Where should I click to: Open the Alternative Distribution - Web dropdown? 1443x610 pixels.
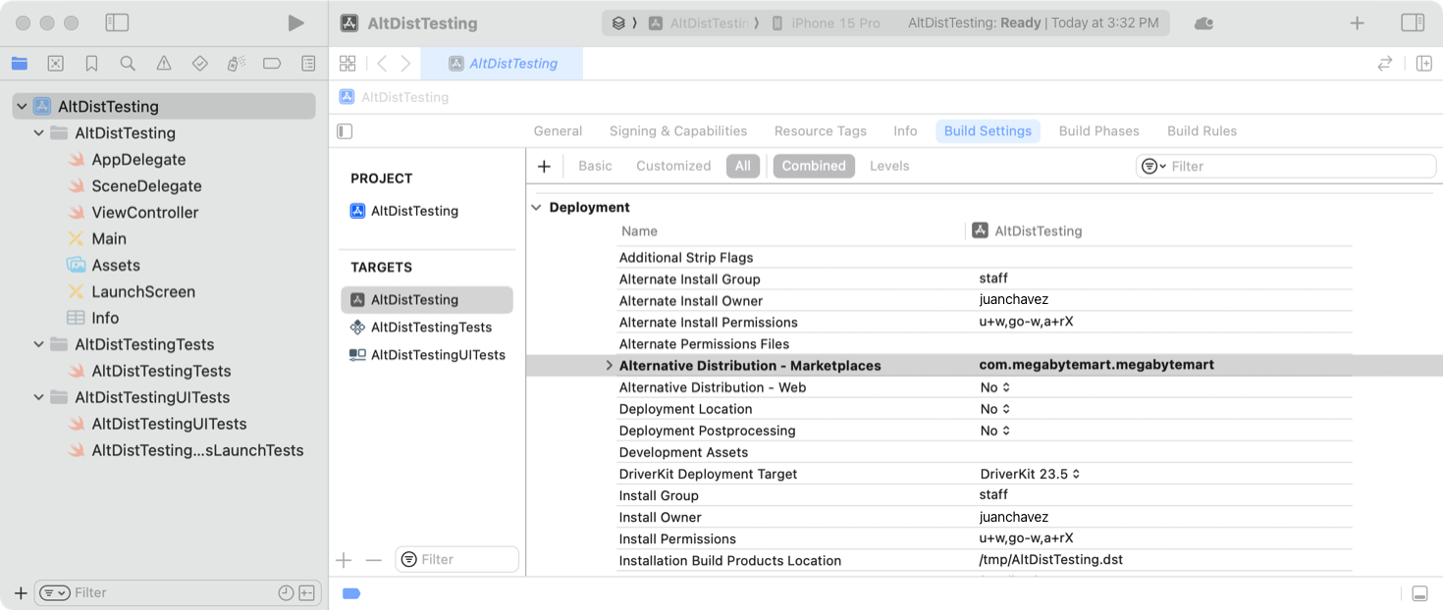pos(994,387)
